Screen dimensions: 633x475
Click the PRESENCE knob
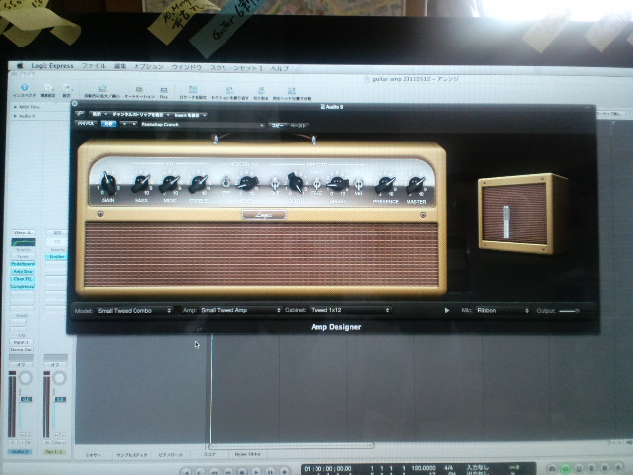(385, 185)
